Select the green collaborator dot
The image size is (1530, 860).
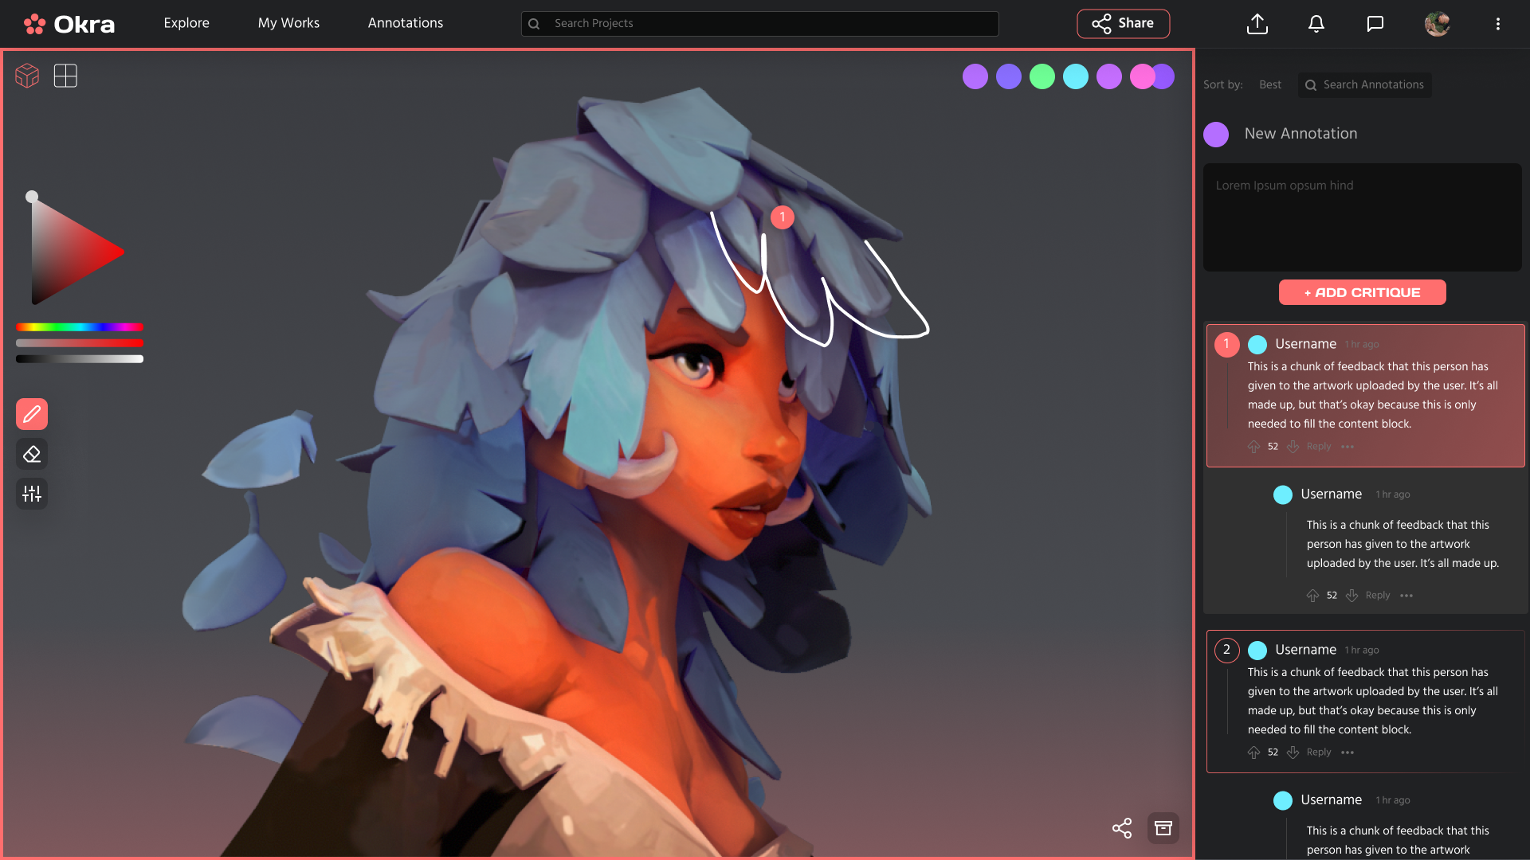click(x=1042, y=76)
